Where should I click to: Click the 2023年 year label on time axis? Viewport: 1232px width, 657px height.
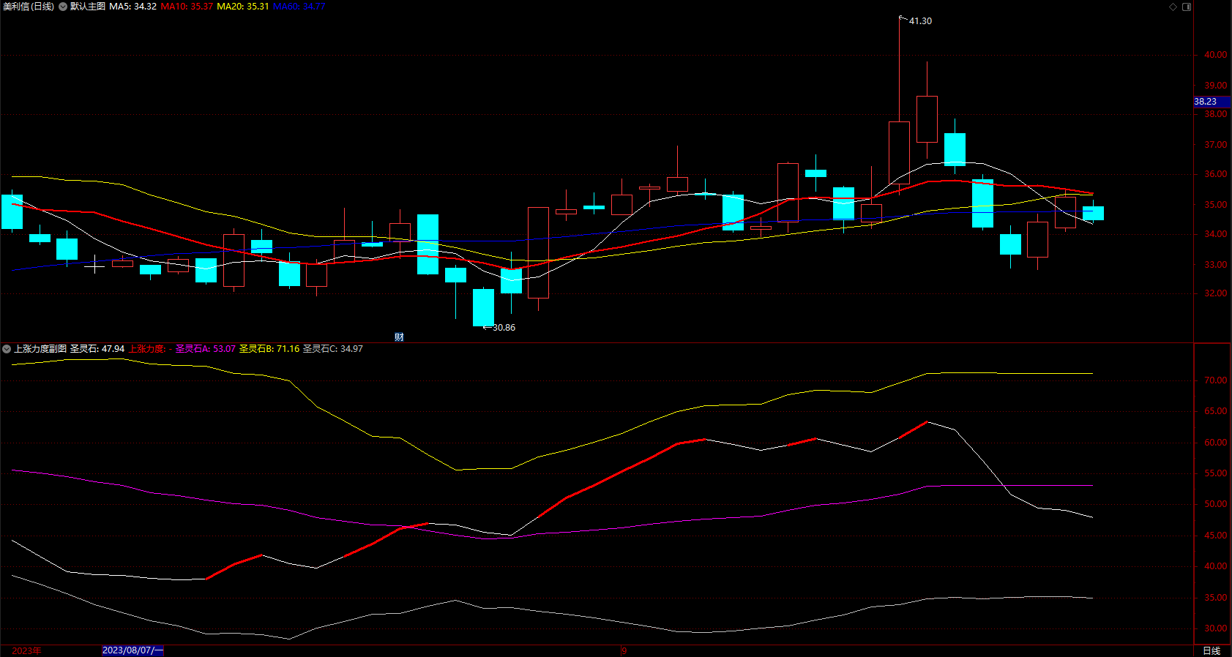coord(26,650)
